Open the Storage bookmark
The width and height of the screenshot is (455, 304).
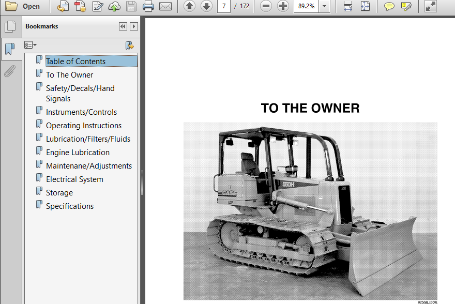pos(59,193)
